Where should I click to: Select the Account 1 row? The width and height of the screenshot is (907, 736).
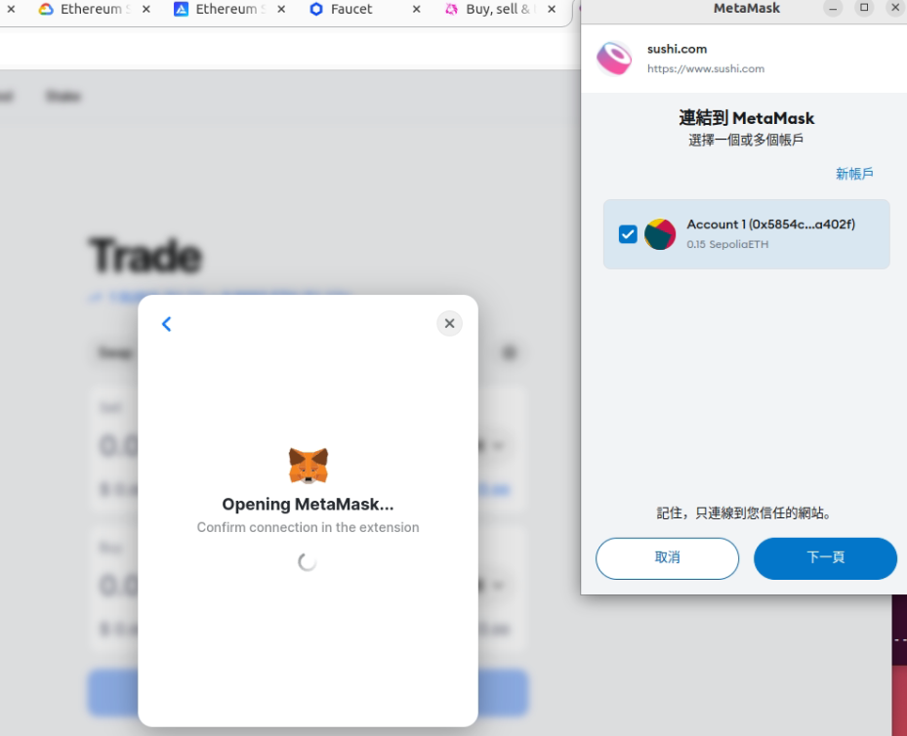(746, 234)
